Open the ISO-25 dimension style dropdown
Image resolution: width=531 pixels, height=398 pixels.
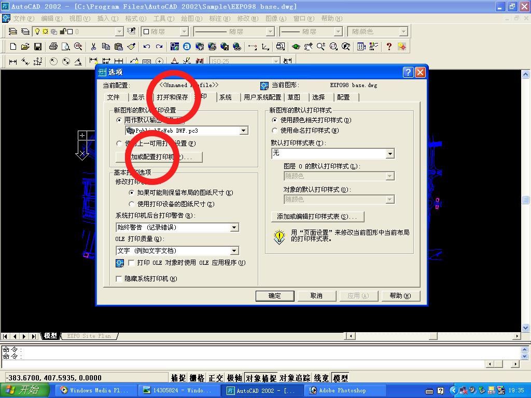[x=276, y=61]
